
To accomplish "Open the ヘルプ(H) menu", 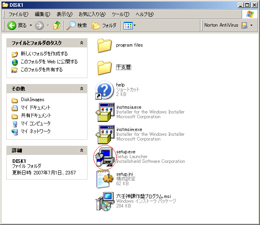I will click(144, 14).
